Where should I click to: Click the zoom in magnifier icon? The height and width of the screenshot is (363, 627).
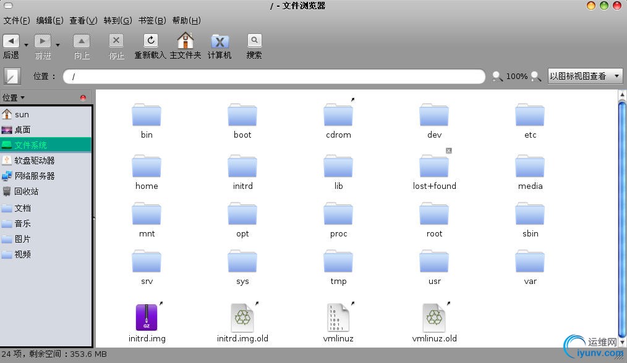point(535,77)
